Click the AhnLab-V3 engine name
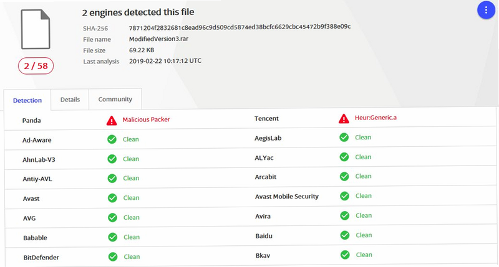The width and height of the screenshot is (499, 267). point(39,160)
